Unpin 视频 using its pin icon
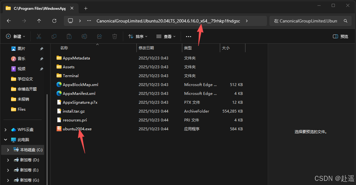 tap(42, 69)
